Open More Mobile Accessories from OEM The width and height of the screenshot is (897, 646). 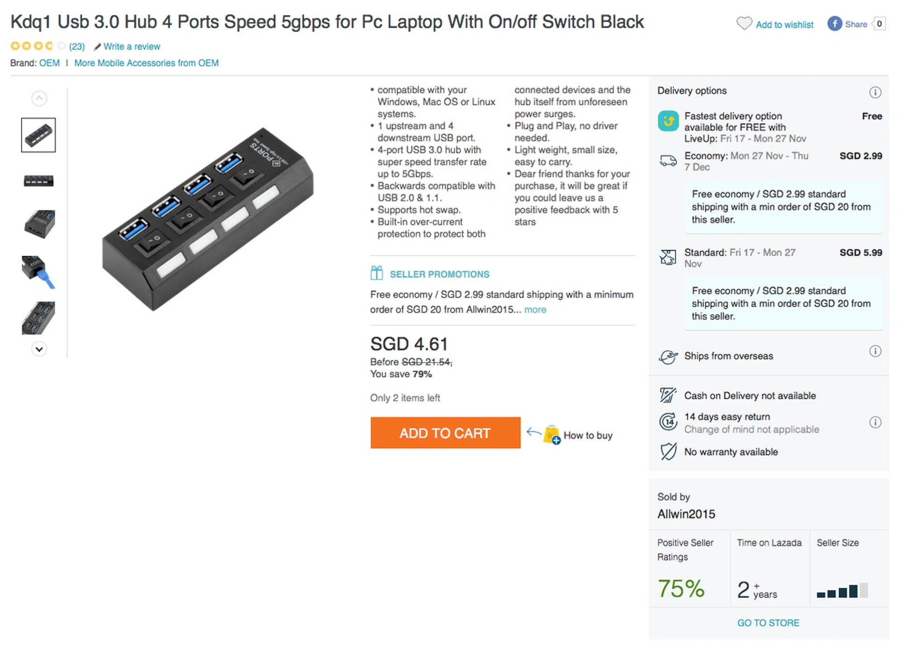146,63
